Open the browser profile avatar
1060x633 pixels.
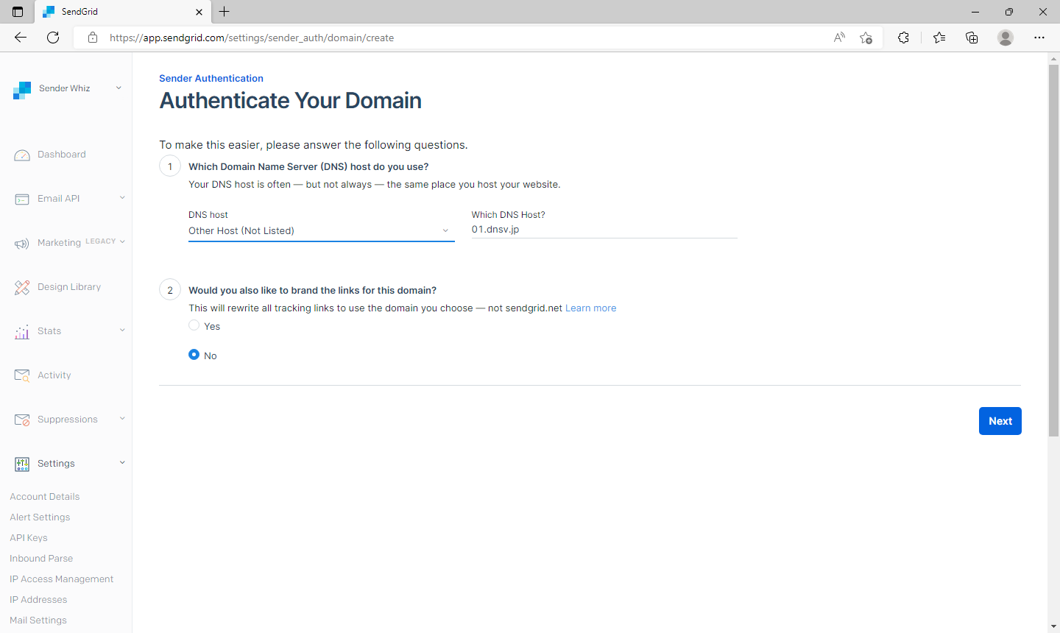pos(1006,38)
